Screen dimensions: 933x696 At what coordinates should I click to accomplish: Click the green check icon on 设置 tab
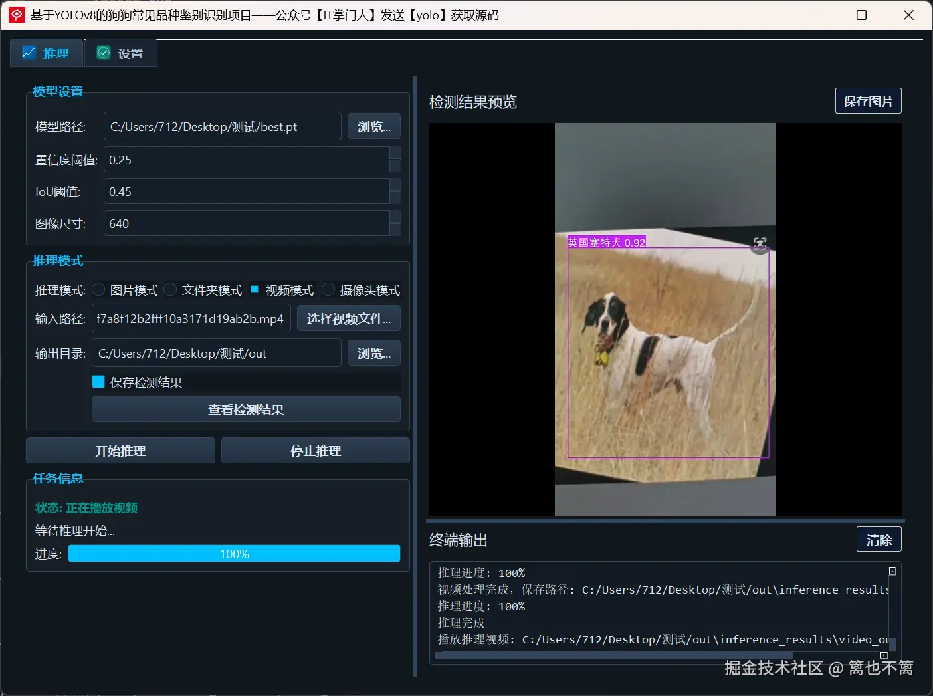click(x=104, y=53)
